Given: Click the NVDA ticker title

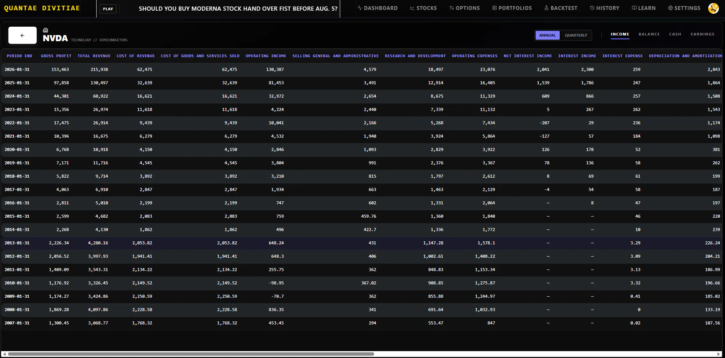Looking at the screenshot, I should coord(55,38).
